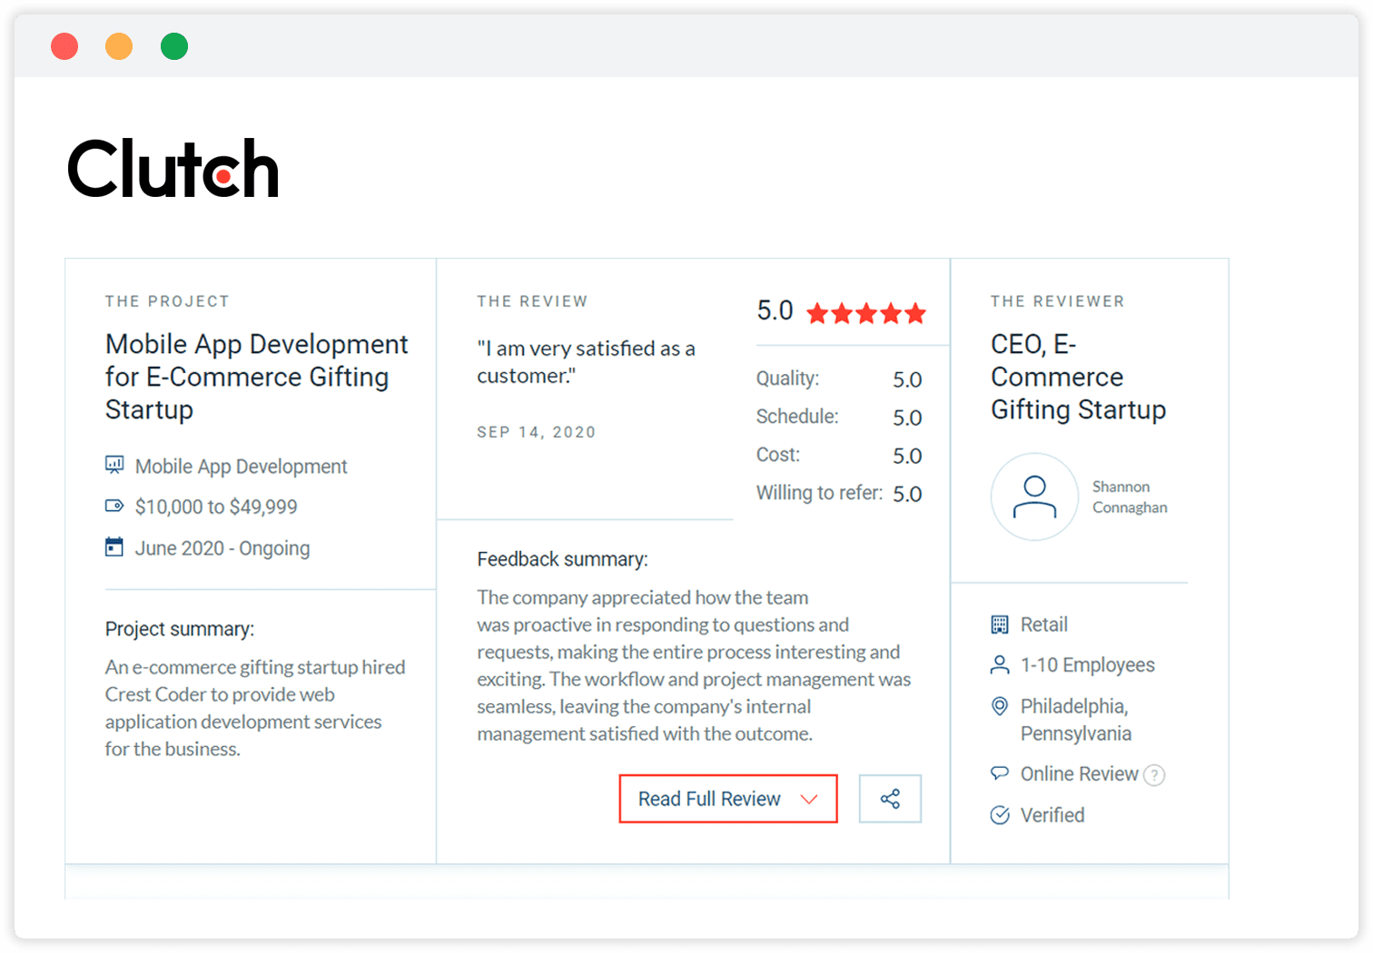The width and height of the screenshot is (1373, 953).
Task: Select the price tag icon beside $10,000 to $49,999
Action: [x=113, y=506]
